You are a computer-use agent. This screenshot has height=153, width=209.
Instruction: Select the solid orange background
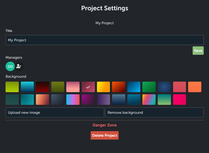pos(195,87)
